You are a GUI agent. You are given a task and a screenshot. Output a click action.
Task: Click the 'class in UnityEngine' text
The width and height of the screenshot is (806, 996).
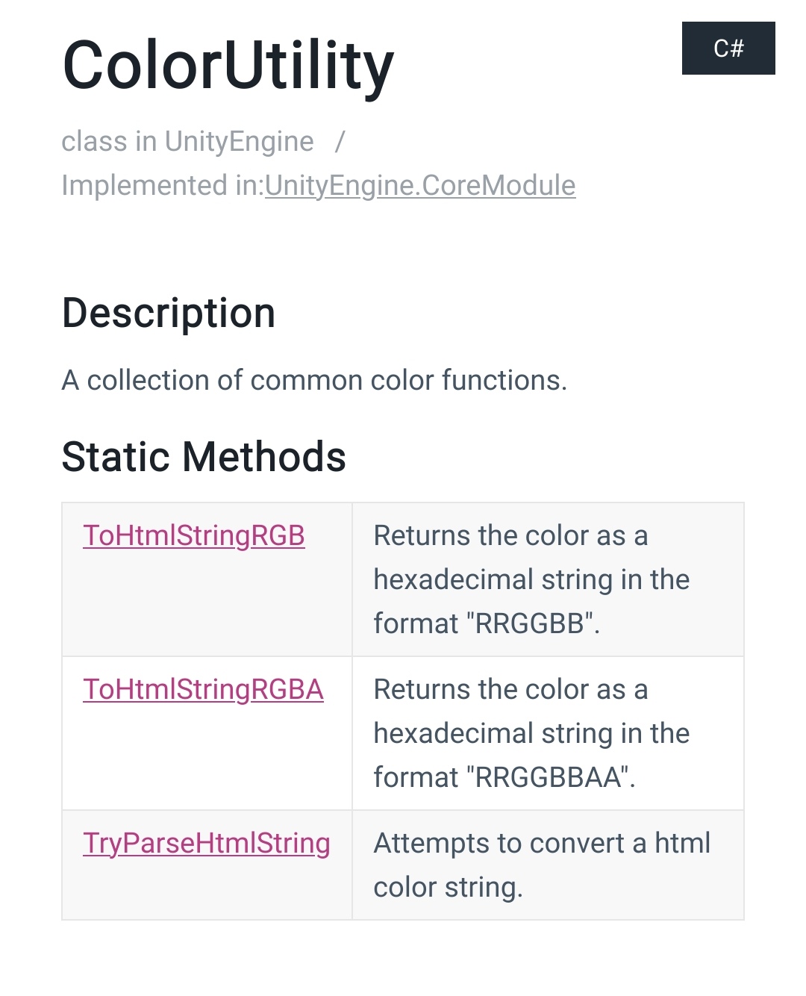[x=187, y=141]
